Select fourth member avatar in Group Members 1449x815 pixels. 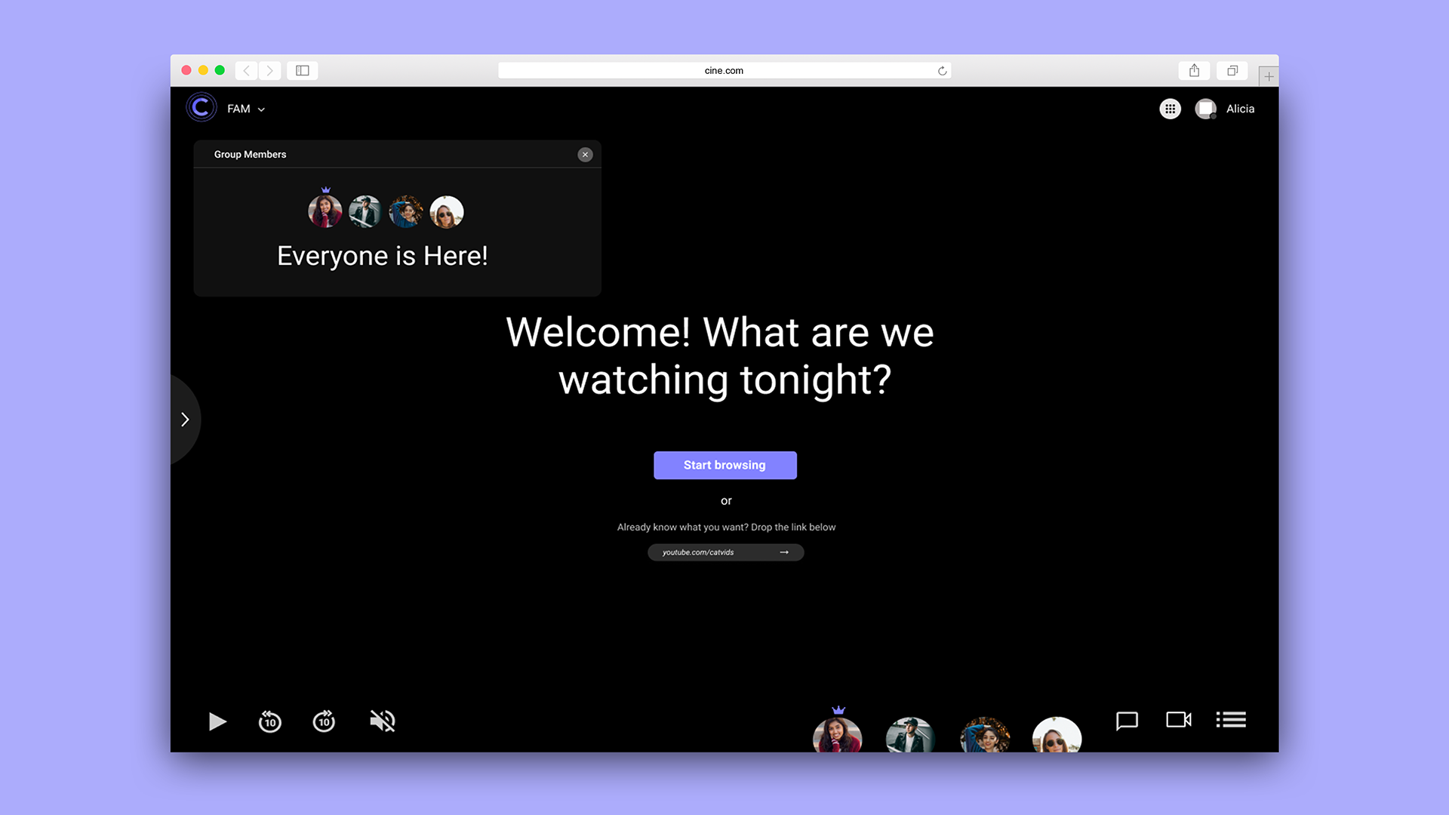pos(447,211)
